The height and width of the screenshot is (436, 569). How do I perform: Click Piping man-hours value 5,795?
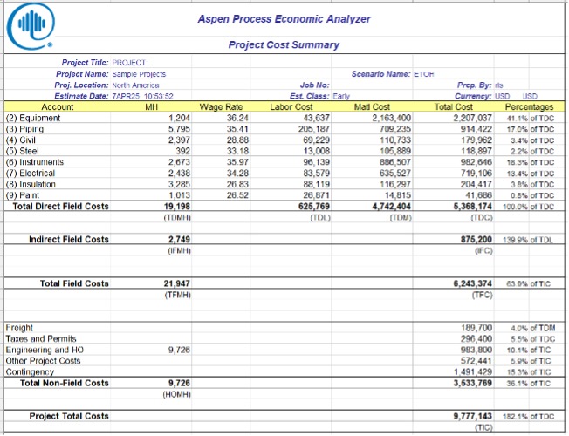tap(179, 129)
